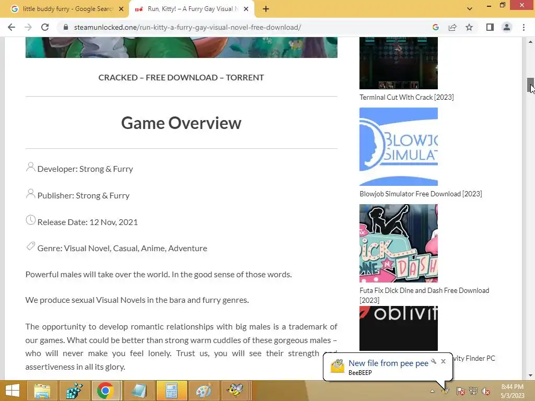Open the oblivity thumbnail
Viewport: 535px width, 401px height.
point(399,328)
